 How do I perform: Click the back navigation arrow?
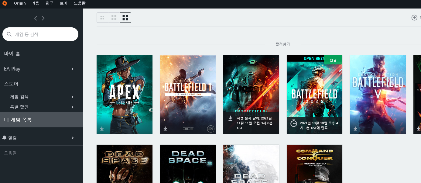click(x=36, y=18)
